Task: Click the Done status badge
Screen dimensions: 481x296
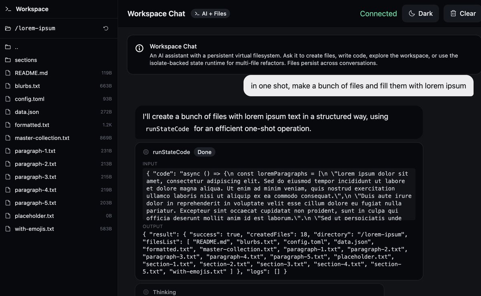Action: point(204,152)
